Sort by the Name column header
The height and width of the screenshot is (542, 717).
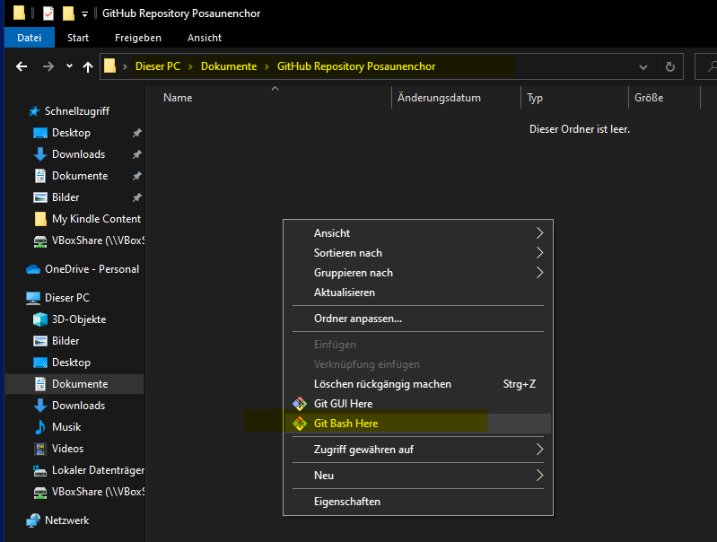(178, 98)
